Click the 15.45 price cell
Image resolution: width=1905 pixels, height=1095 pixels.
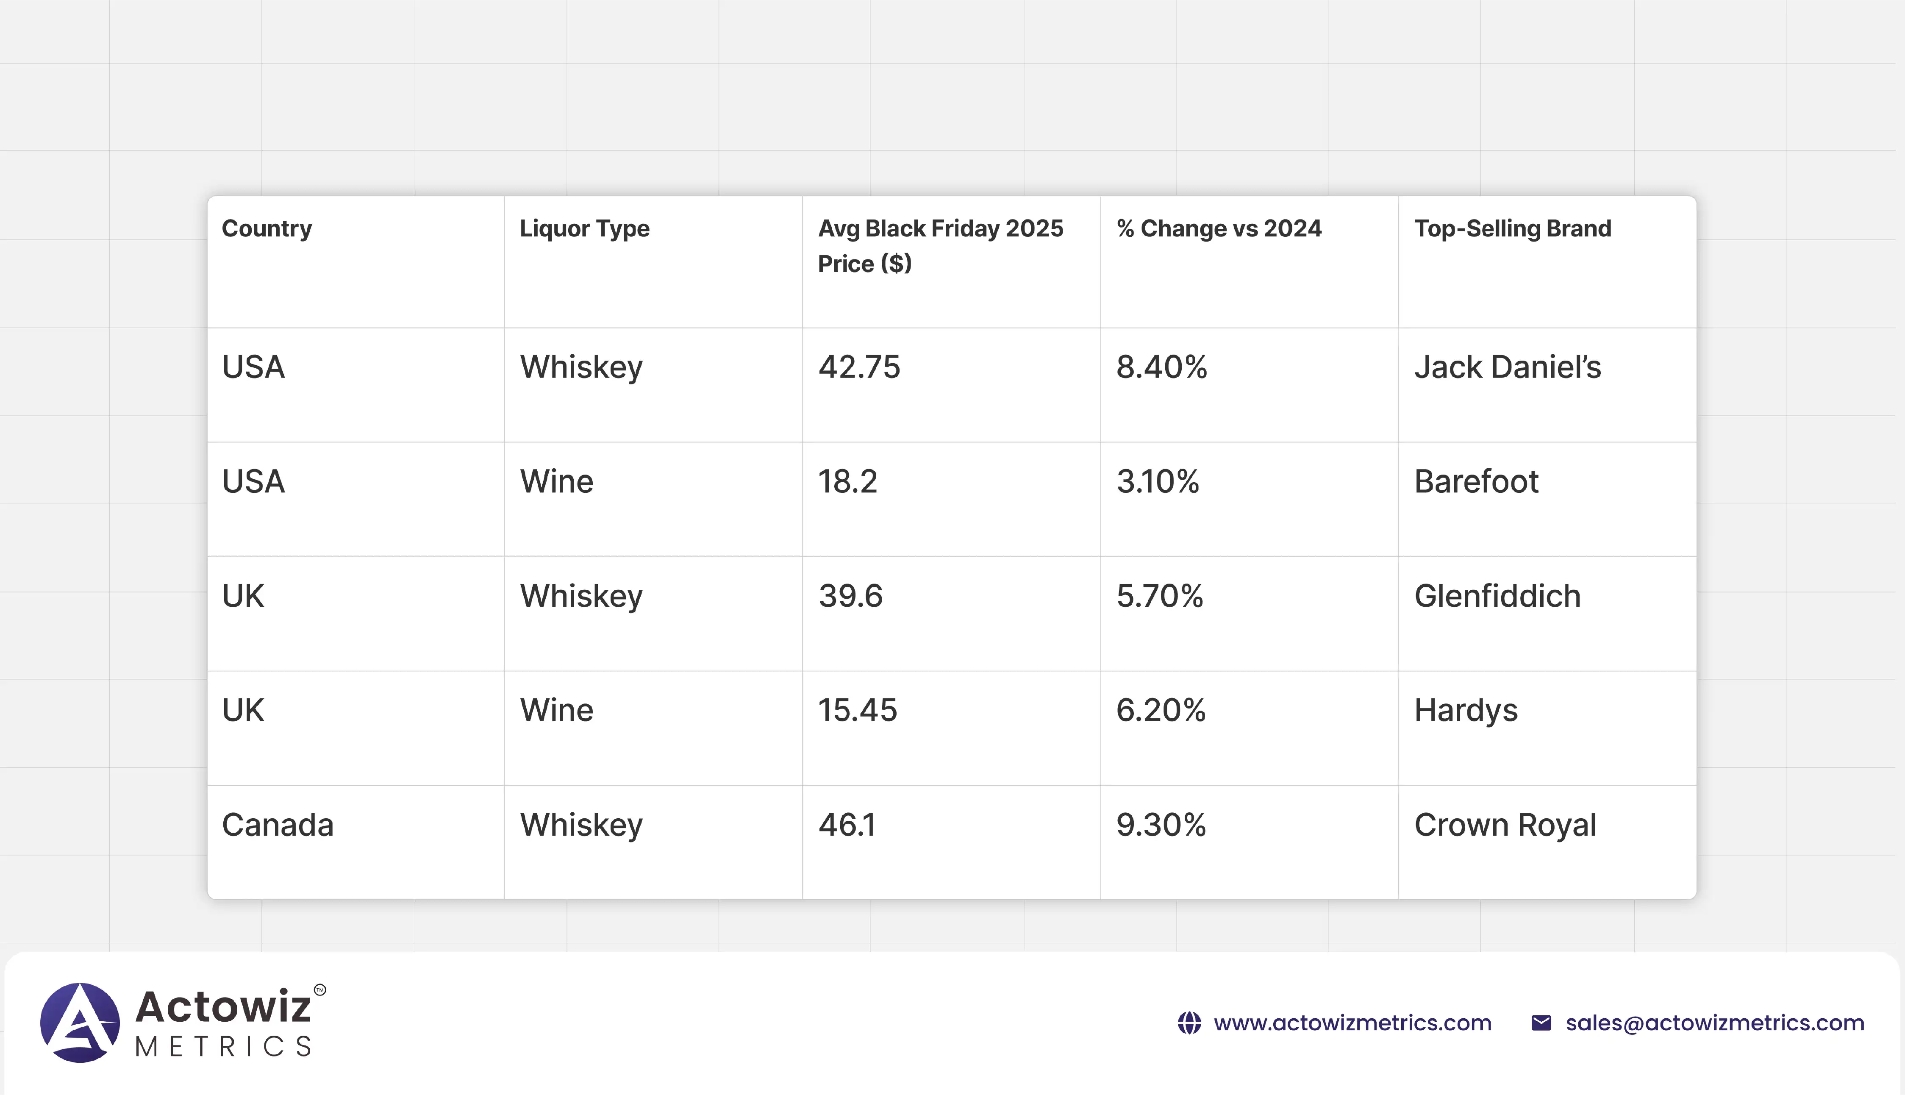coord(857,711)
